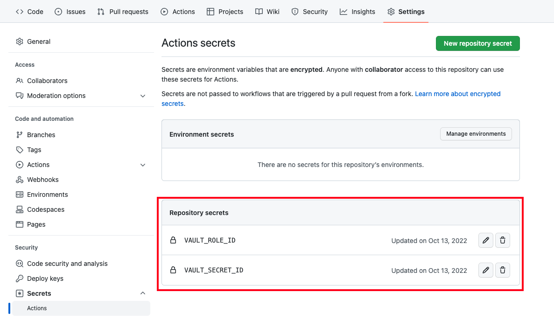Open the Learn more about encrypted secrets link
The height and width of the screenshot is (320, 554).
pos(457,93)
